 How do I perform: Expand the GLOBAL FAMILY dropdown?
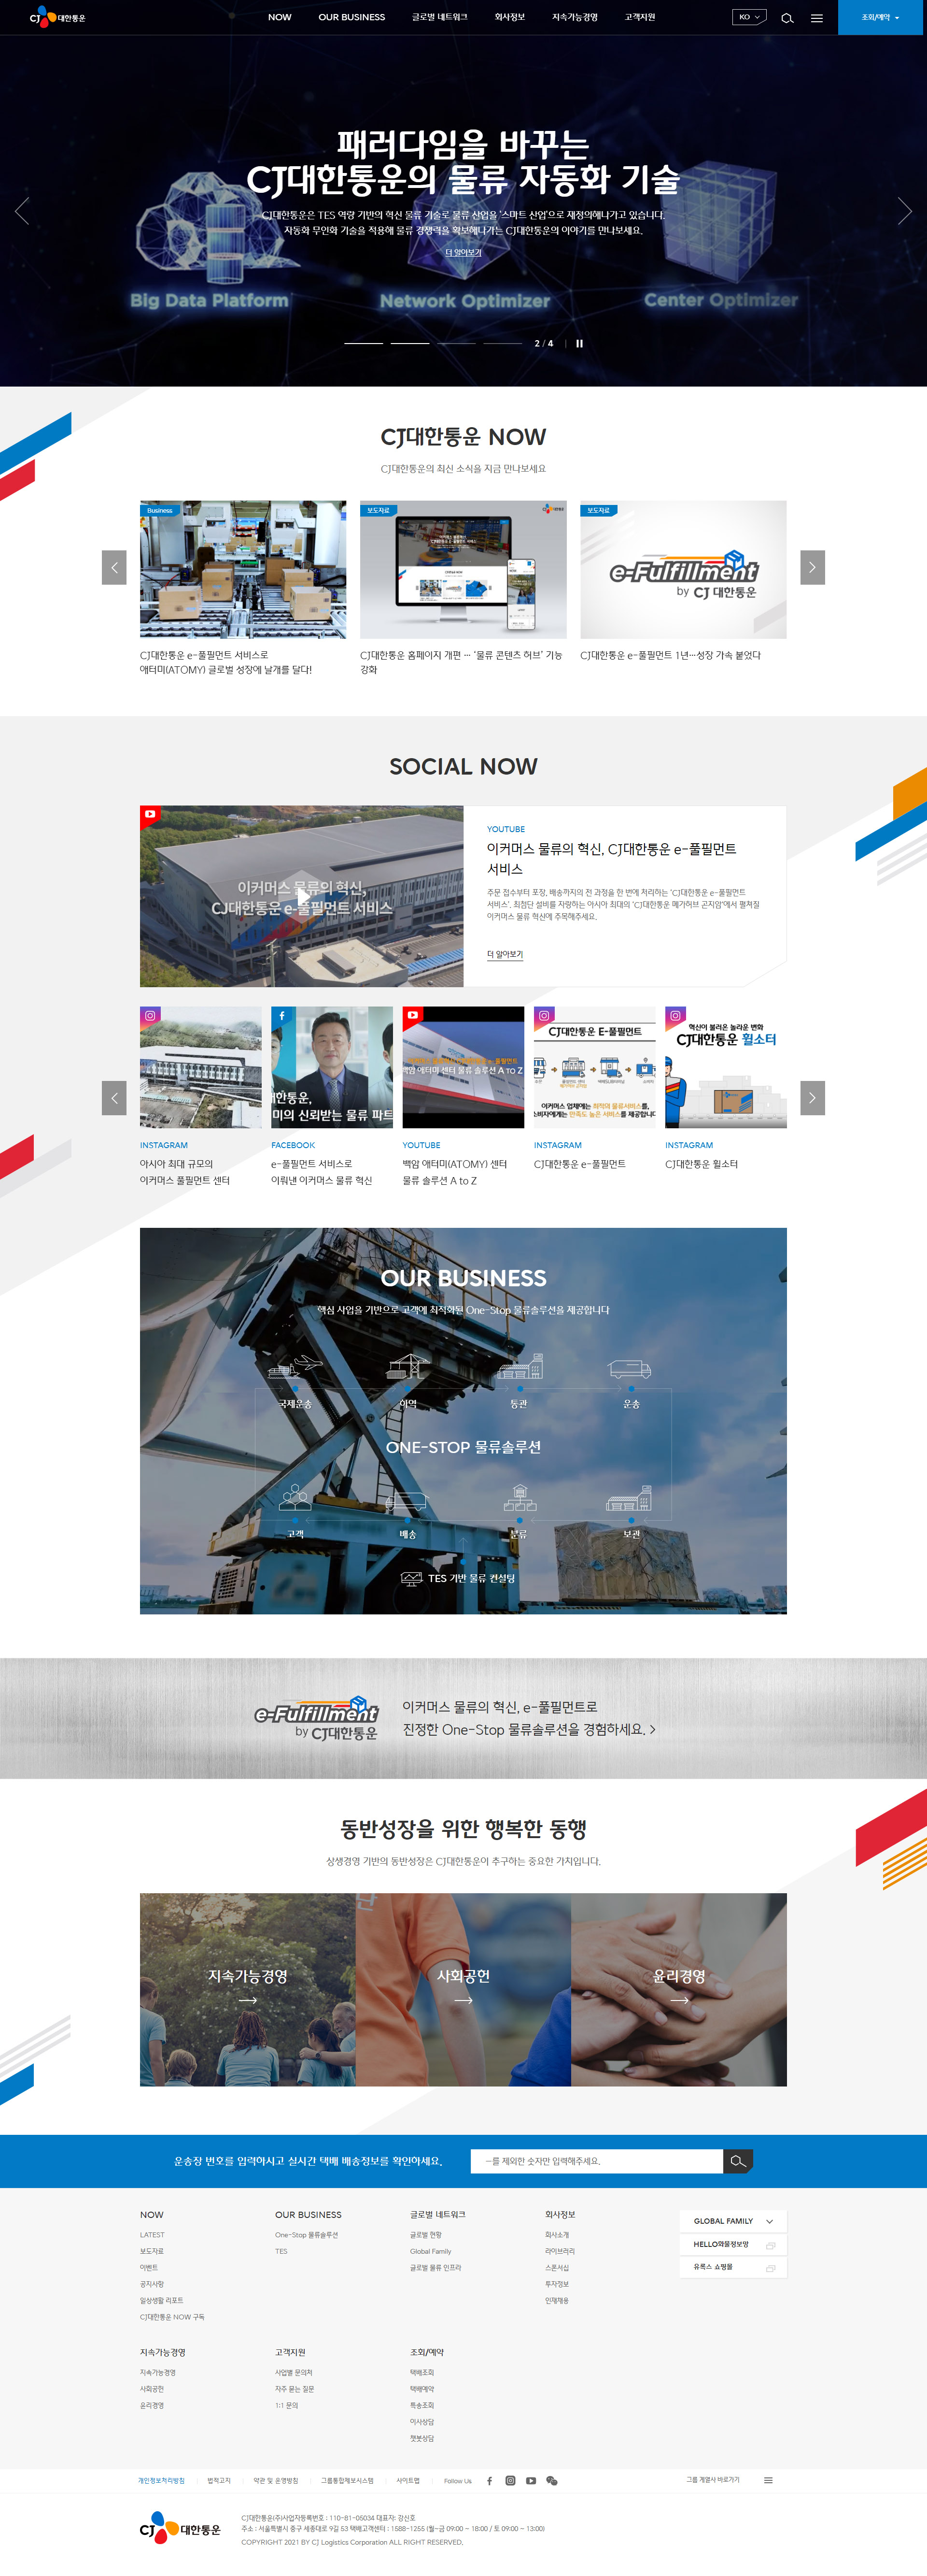click(x=732, y=2222)
